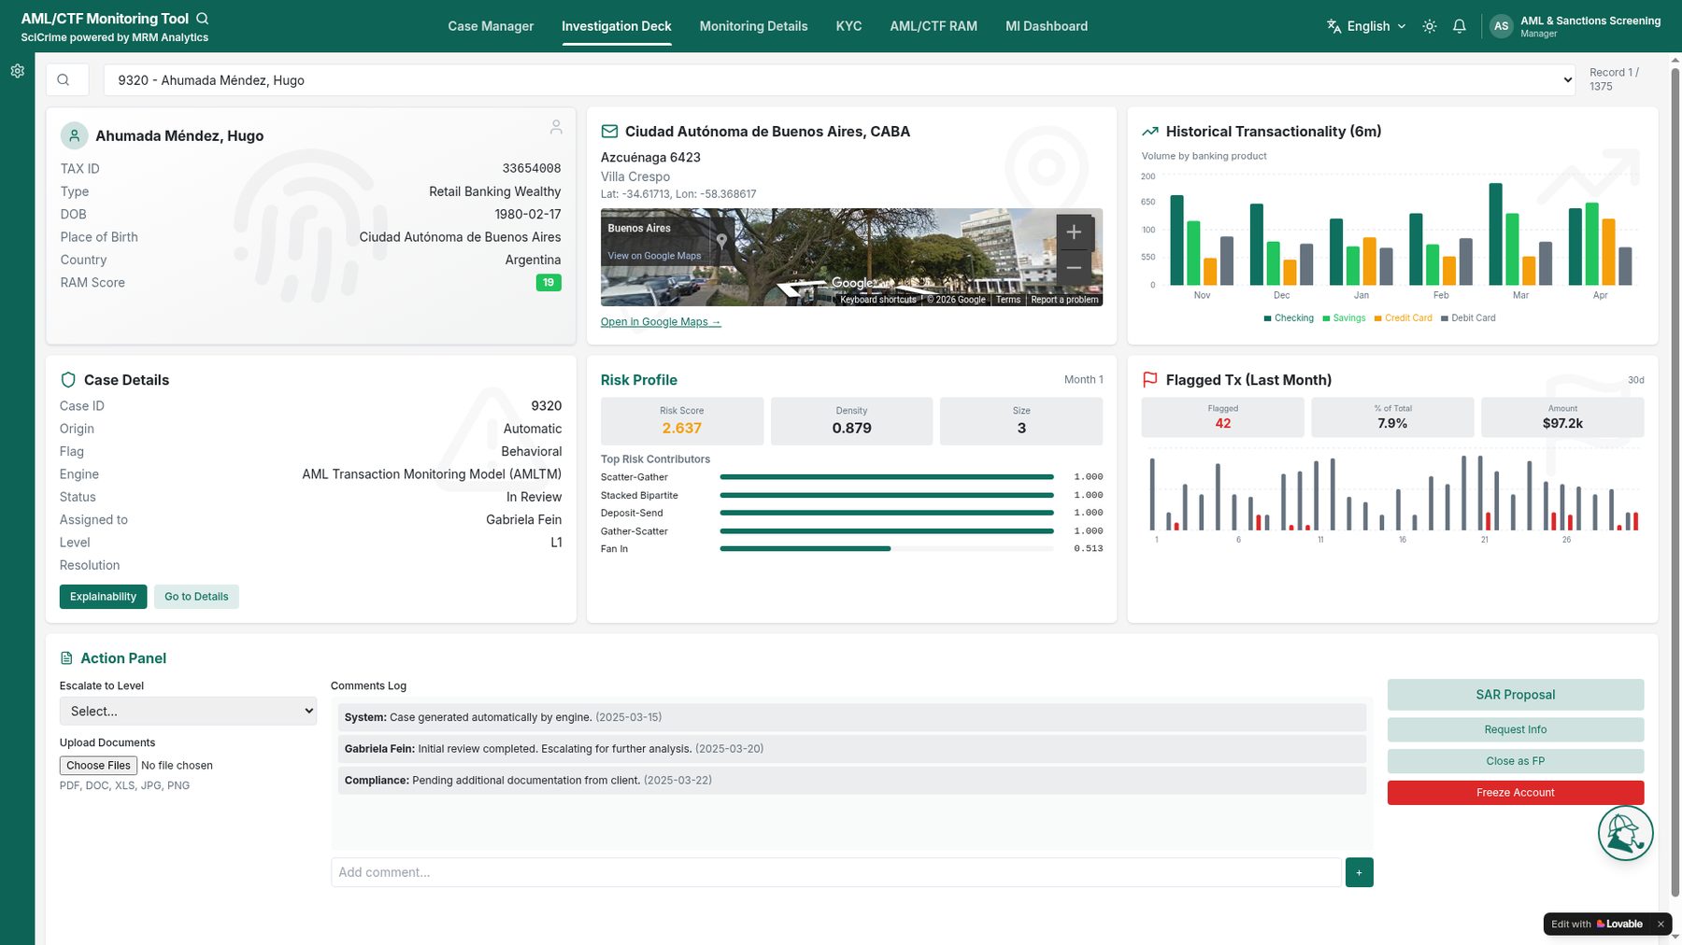Switch to Case Manager tab
The image size is (1682, 945).
tap(491, 26)
